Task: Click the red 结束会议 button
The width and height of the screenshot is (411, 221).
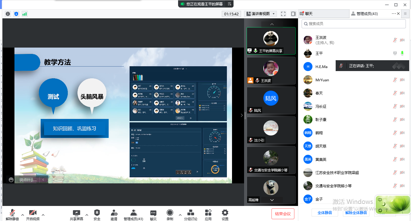Action: pos(283,214)
